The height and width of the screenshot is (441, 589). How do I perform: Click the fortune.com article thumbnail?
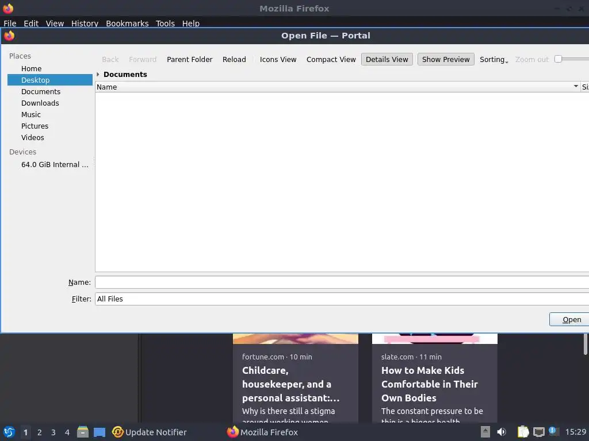pyautogui.click(x=296, y=339)
